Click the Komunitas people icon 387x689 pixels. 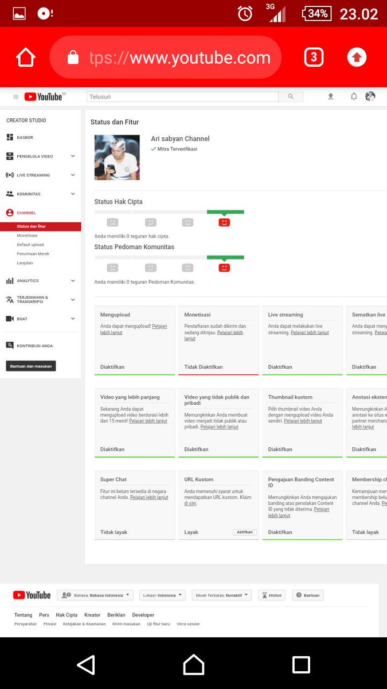pyautogui.click(x=10, y=194)
